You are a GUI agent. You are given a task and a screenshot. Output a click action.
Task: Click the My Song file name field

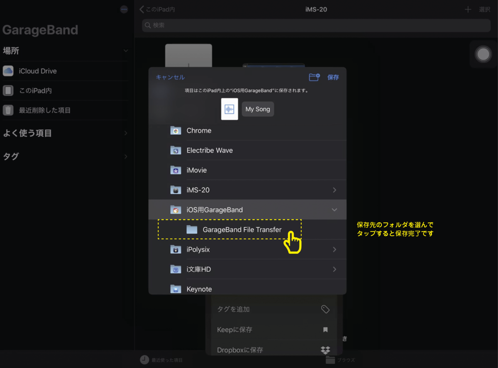[x=258, y=109]
